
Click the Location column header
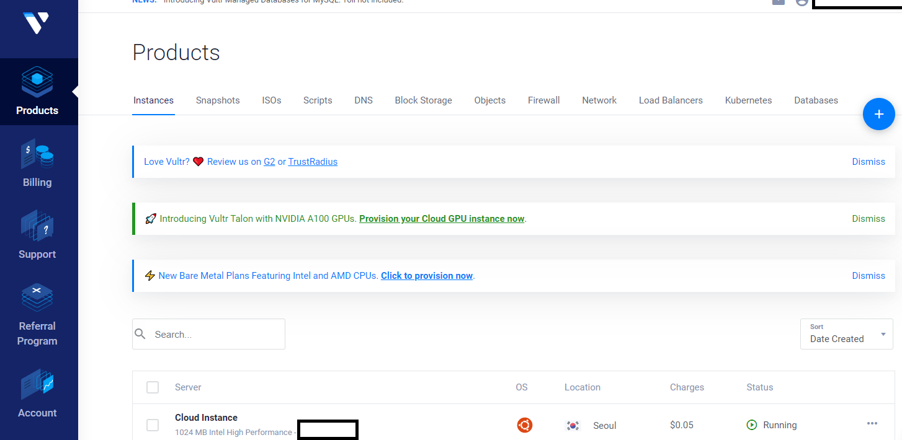click(583, 387)
